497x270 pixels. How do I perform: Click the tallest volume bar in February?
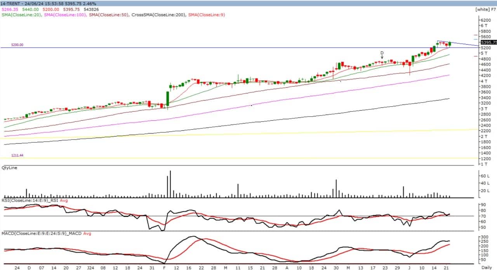click(x=170, y=185)
